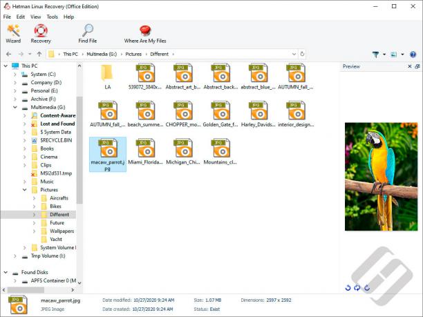Expand the System (C:) drive node

point(15,74)
